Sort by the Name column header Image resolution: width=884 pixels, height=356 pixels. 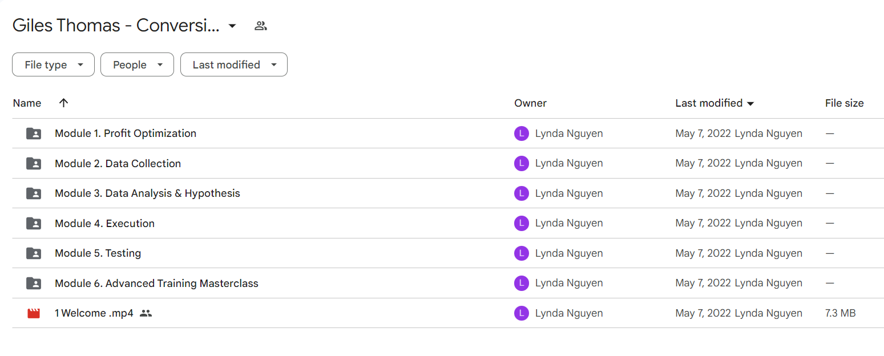27,103
